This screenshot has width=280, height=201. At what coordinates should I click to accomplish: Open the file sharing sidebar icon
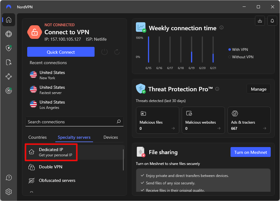[x=9, y=62]
